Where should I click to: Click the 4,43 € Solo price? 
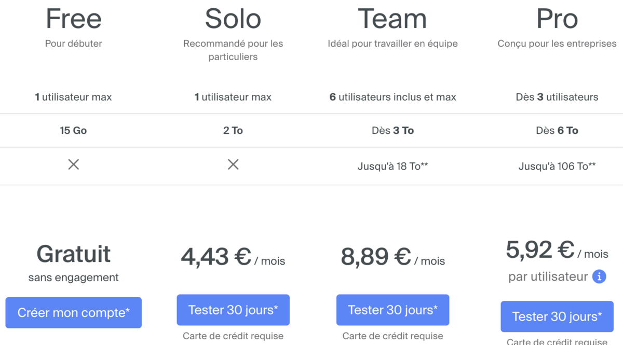tap(216, 257)
